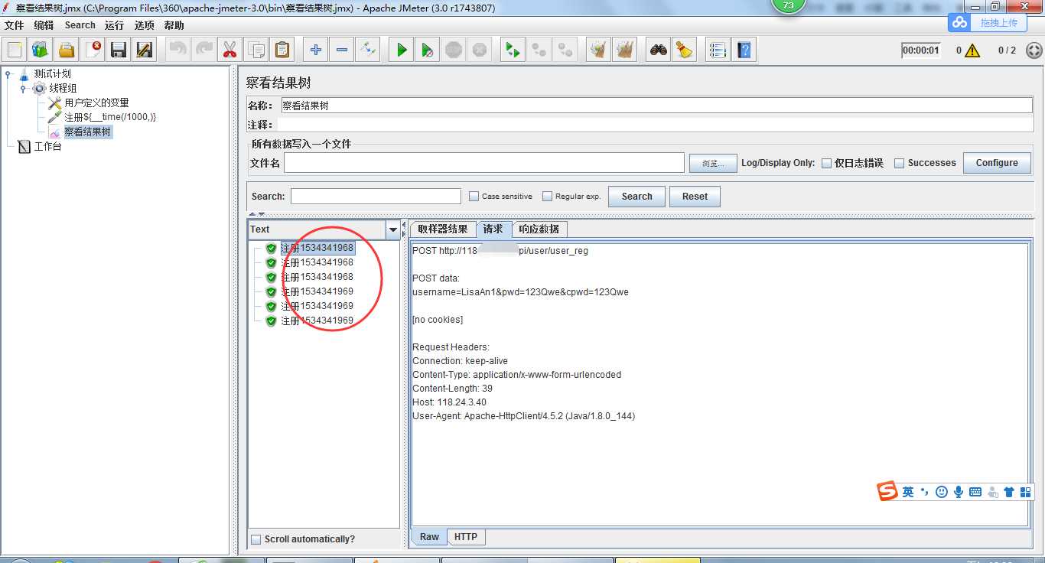This screenshot has height=563, width=1045.
Task: Click the 文件名 filename input field
Action: coord(484,163)
